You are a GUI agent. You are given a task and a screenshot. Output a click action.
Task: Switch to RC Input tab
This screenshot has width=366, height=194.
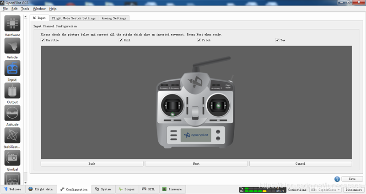[x=39, y=18]
